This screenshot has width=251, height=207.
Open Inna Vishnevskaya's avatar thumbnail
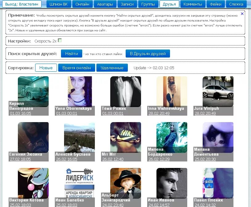(x=172, y=91)
